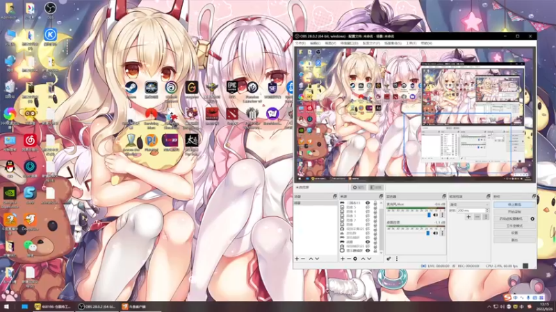The image size is (556, 312).
Task: Remove selected scene with minus icon
Action: 303,259
